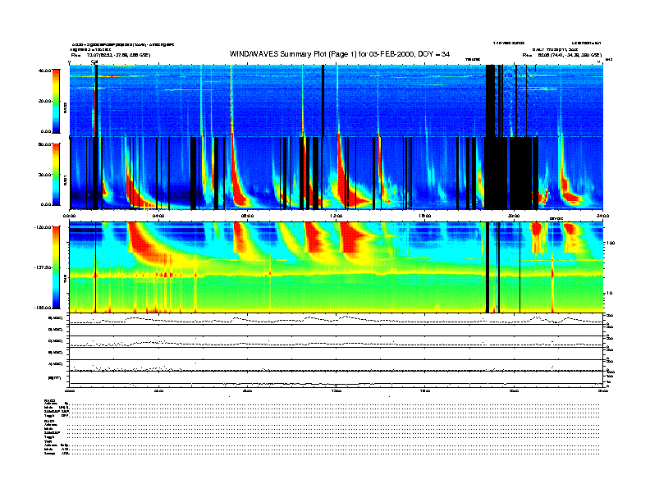Click the 10 tick on TNR frequency axis

point(610,294)
